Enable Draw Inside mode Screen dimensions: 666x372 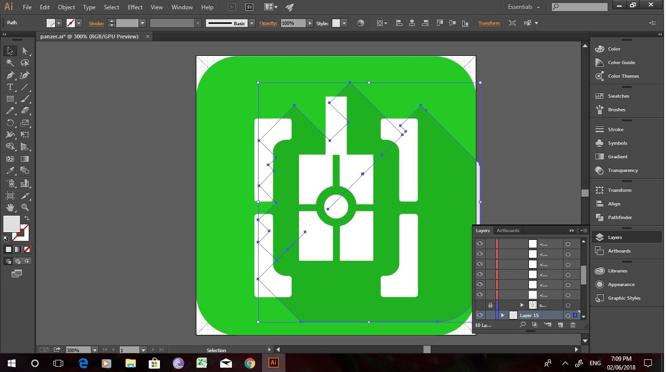[27, 261]
